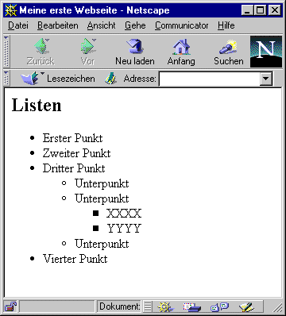Open the Vor history dropdown arrow
Viewport: 286px width, 316px height.
95,40
